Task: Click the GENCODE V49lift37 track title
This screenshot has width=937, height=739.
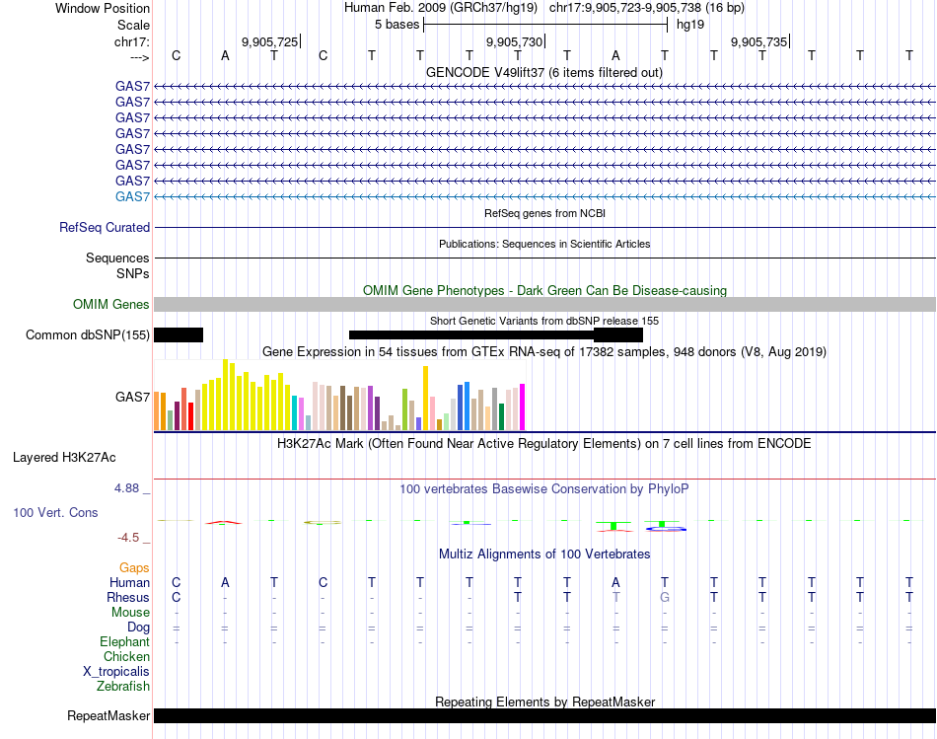Action: [x=544, y=72]
